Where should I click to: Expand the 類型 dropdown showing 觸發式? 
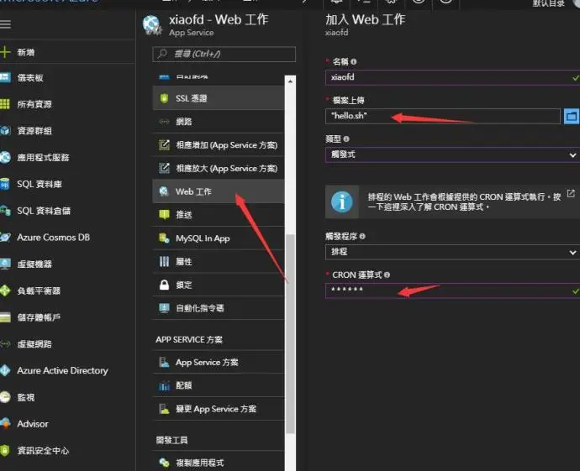click(x=453, y=154)
